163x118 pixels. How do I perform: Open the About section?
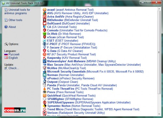tap(10, 27)
